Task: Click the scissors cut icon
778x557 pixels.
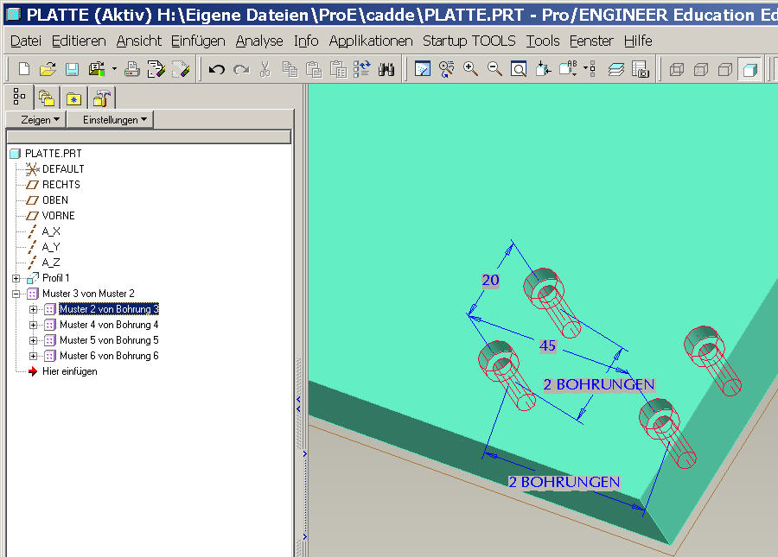Action: 265,69
